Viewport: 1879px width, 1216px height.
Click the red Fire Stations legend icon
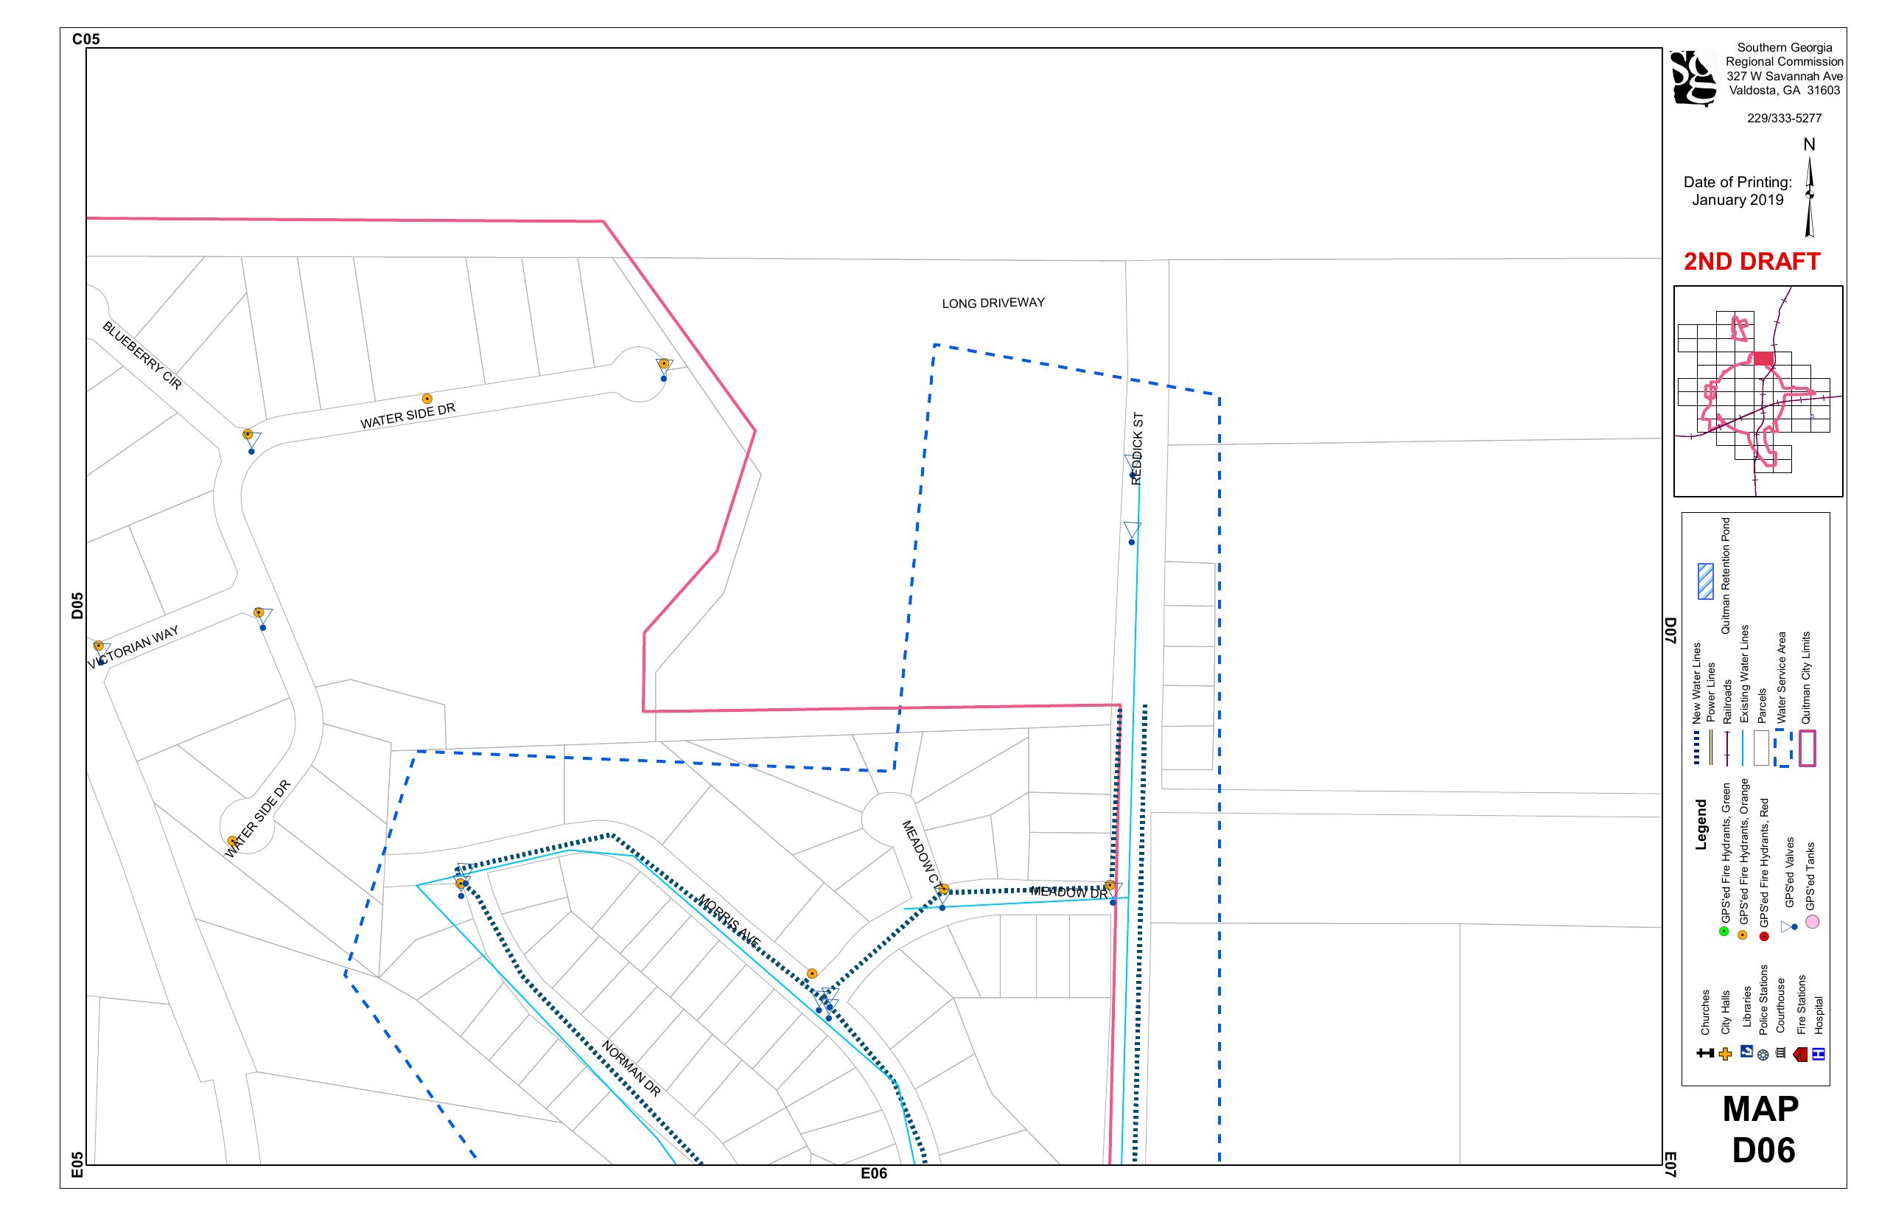[1800, 1054]
